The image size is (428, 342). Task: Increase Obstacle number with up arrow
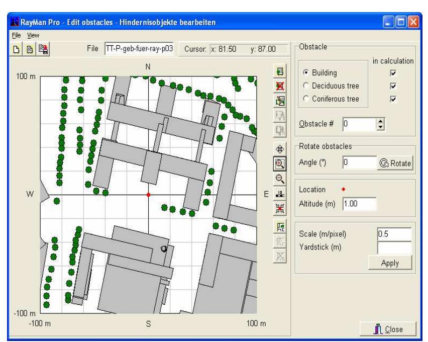pos(380,121)
